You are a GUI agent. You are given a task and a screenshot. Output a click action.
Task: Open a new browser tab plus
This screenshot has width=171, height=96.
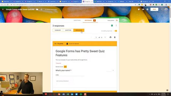[x=153, y=2]
